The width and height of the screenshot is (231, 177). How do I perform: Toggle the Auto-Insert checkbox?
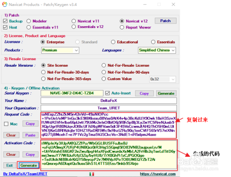click(108, 93)
